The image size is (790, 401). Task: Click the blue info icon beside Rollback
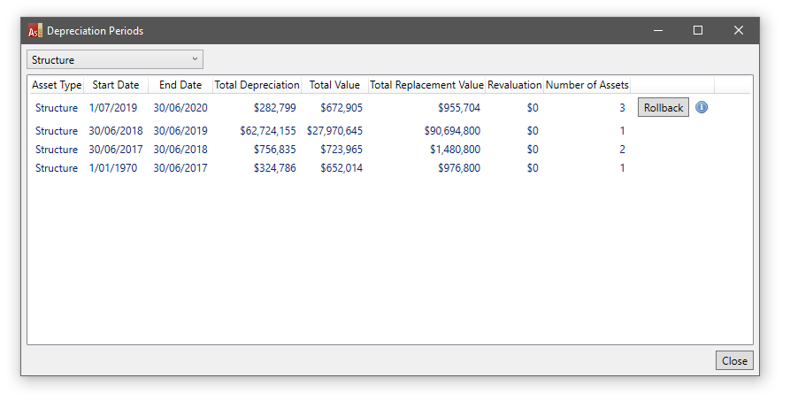coord(702,107)
